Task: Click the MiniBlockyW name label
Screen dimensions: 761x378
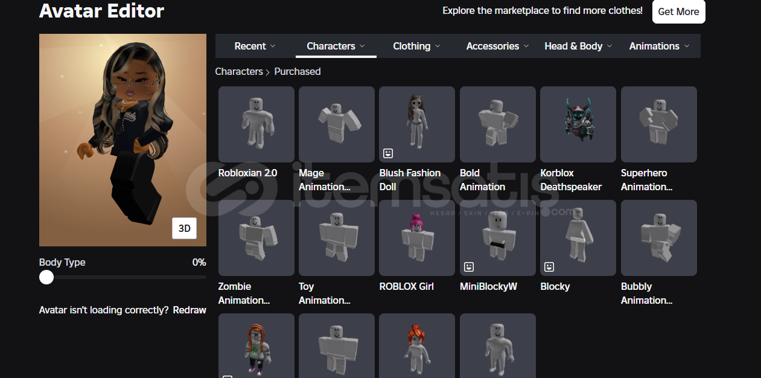Action: pyautogui.click(x=488, y=286)
